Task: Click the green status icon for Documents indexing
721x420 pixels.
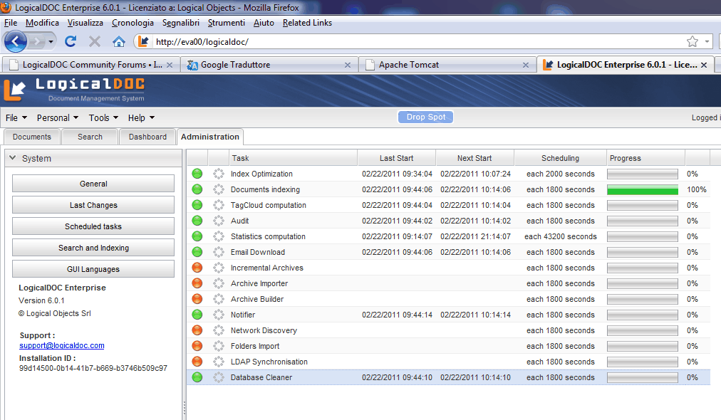Action: (197, 189)
